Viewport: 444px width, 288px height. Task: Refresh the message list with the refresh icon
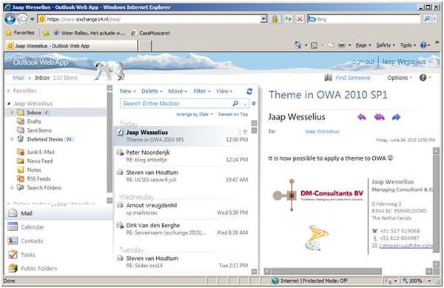pyautogui.click(x=249, y=91)
